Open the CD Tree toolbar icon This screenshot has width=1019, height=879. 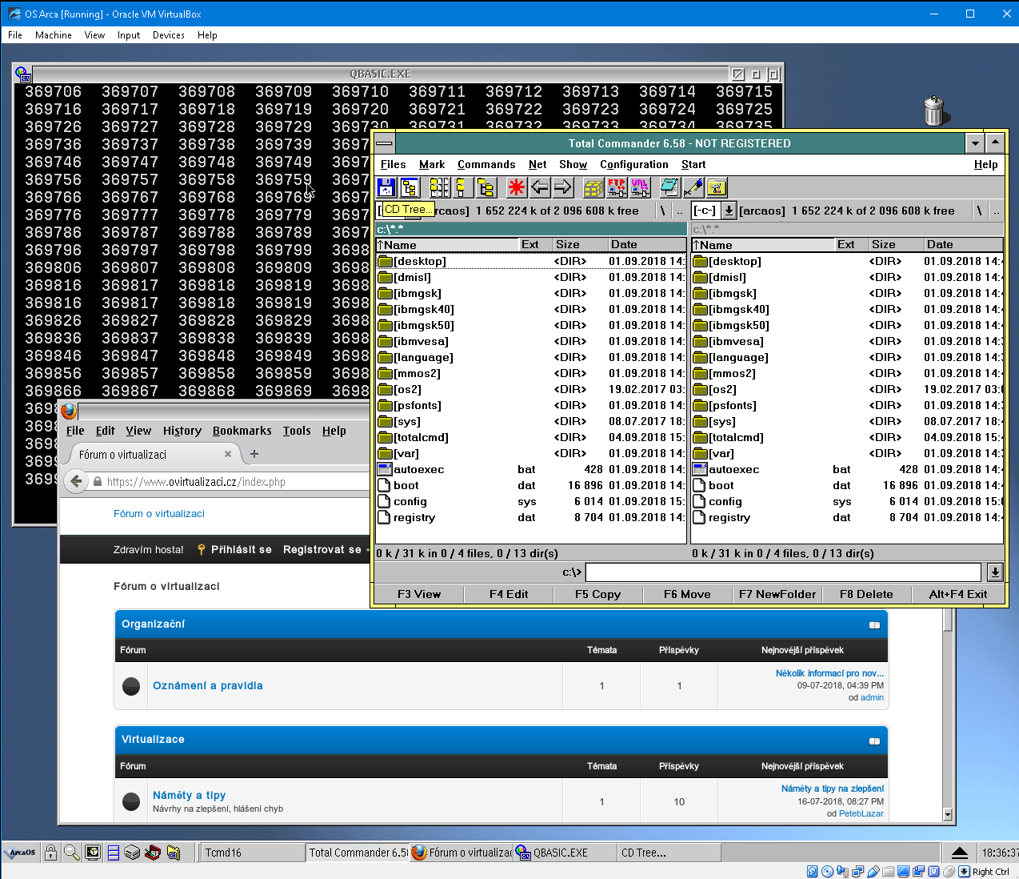(x=410, y=187)
